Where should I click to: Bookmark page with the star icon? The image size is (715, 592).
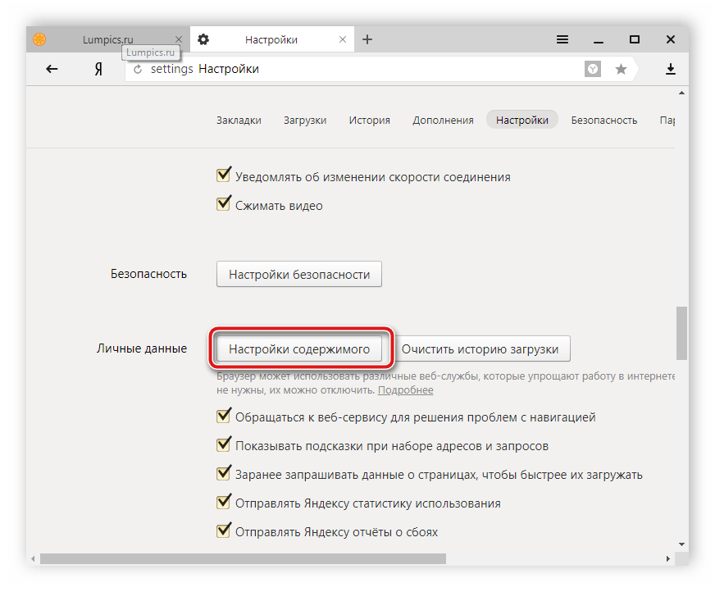pos(621,70)
